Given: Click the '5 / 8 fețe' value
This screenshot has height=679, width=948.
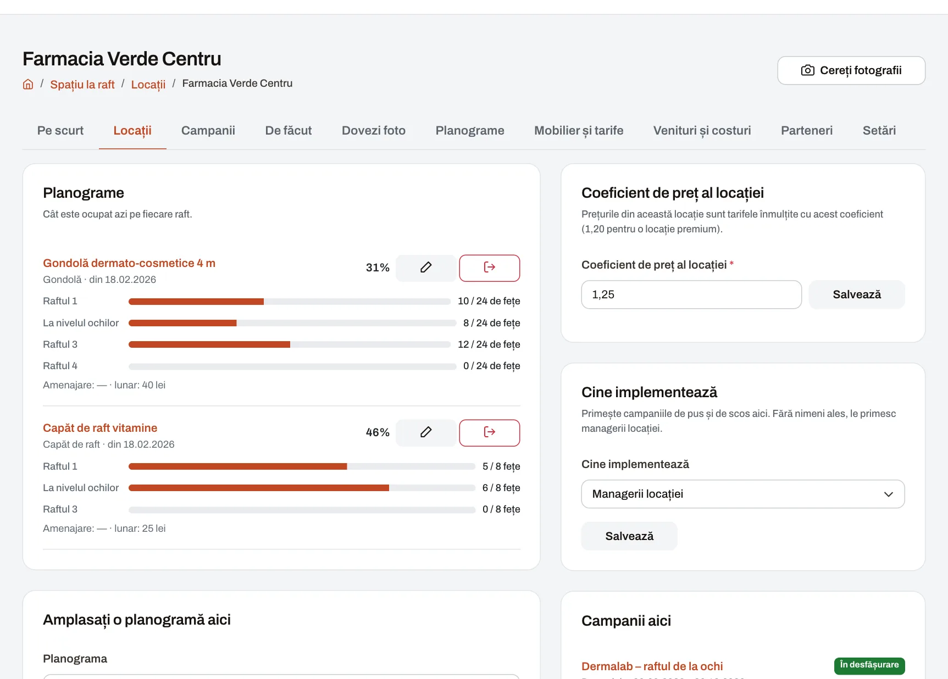Looking at the screenshot, I should pos(501,466).
